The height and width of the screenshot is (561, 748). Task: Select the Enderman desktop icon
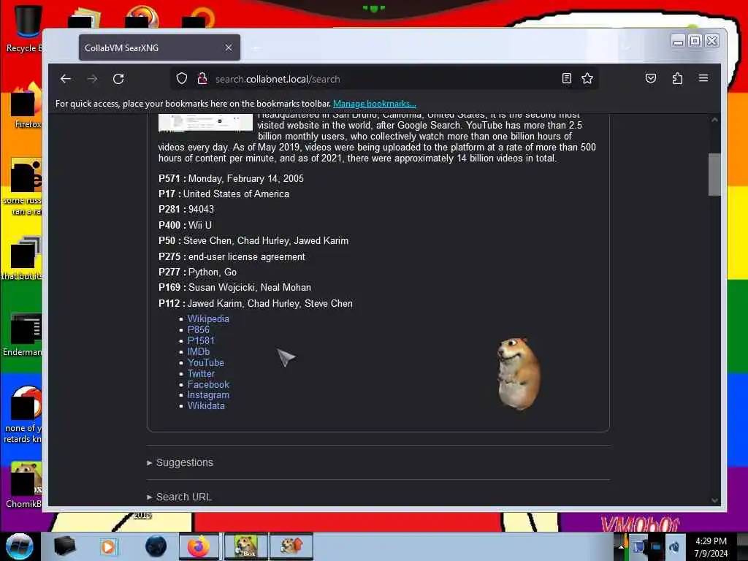(x=23, y=334)
